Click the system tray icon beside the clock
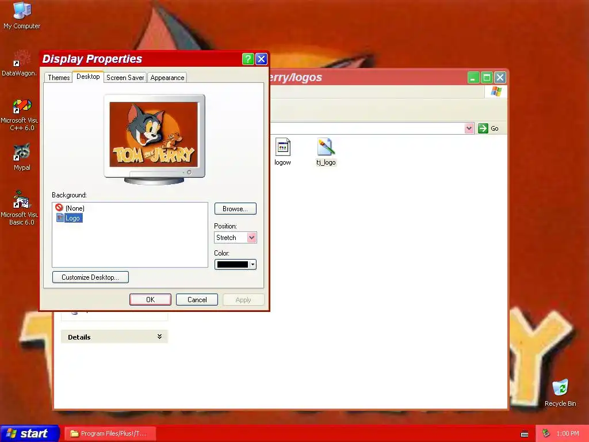This screenshot has height=442, width=589. [x=546, y=433]
